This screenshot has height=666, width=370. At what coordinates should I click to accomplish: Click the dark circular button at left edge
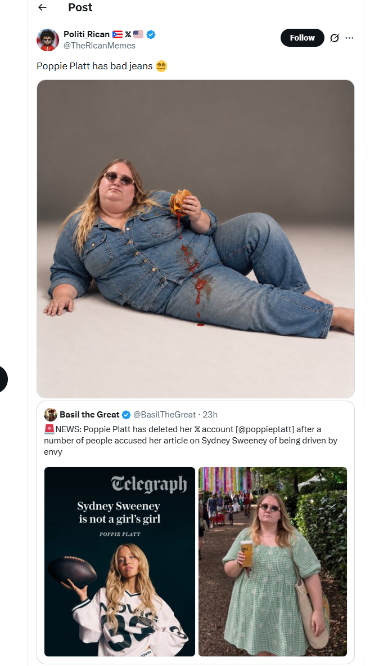(2, 379)
